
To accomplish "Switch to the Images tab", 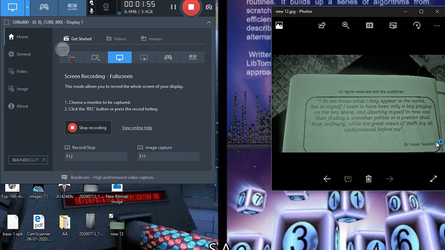I will click(152, 39).
